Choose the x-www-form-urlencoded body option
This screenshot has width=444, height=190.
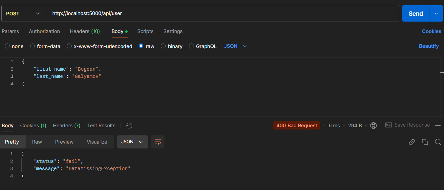point(99,46)
